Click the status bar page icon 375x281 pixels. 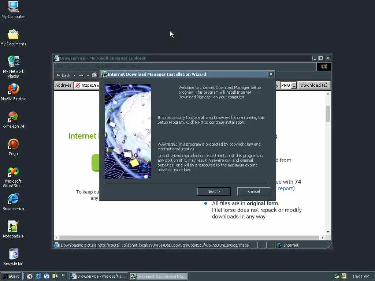point(56,245)
